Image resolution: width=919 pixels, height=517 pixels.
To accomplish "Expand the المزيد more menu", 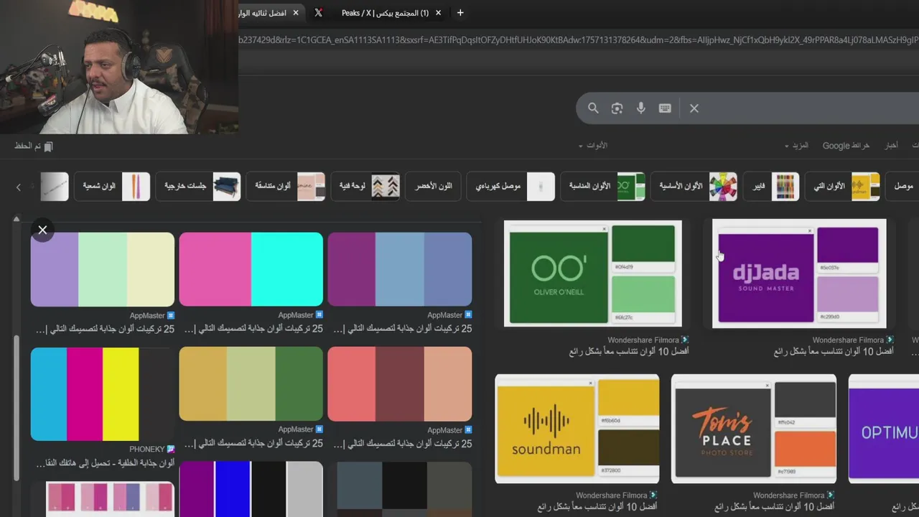I will coord(796,146).
